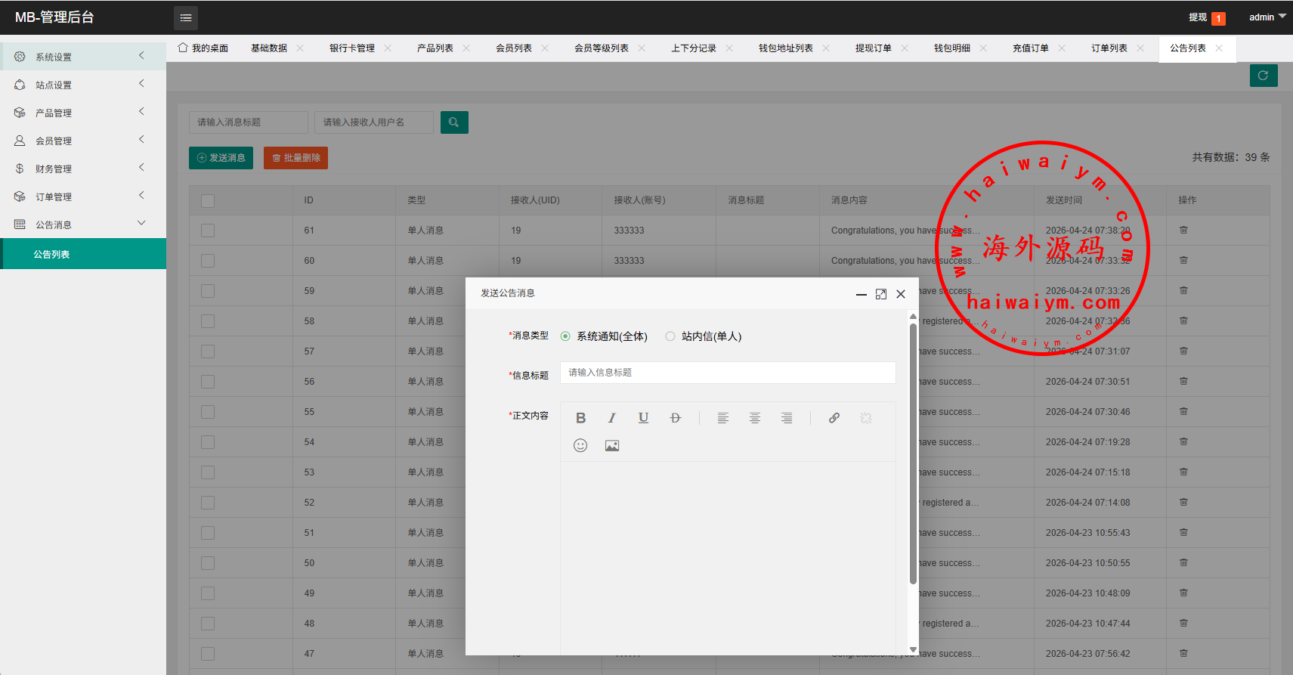Viewport: 1293px width, 675px height.
Task: Click the dialog's vertical scrollbar
Action: point(913,454)
